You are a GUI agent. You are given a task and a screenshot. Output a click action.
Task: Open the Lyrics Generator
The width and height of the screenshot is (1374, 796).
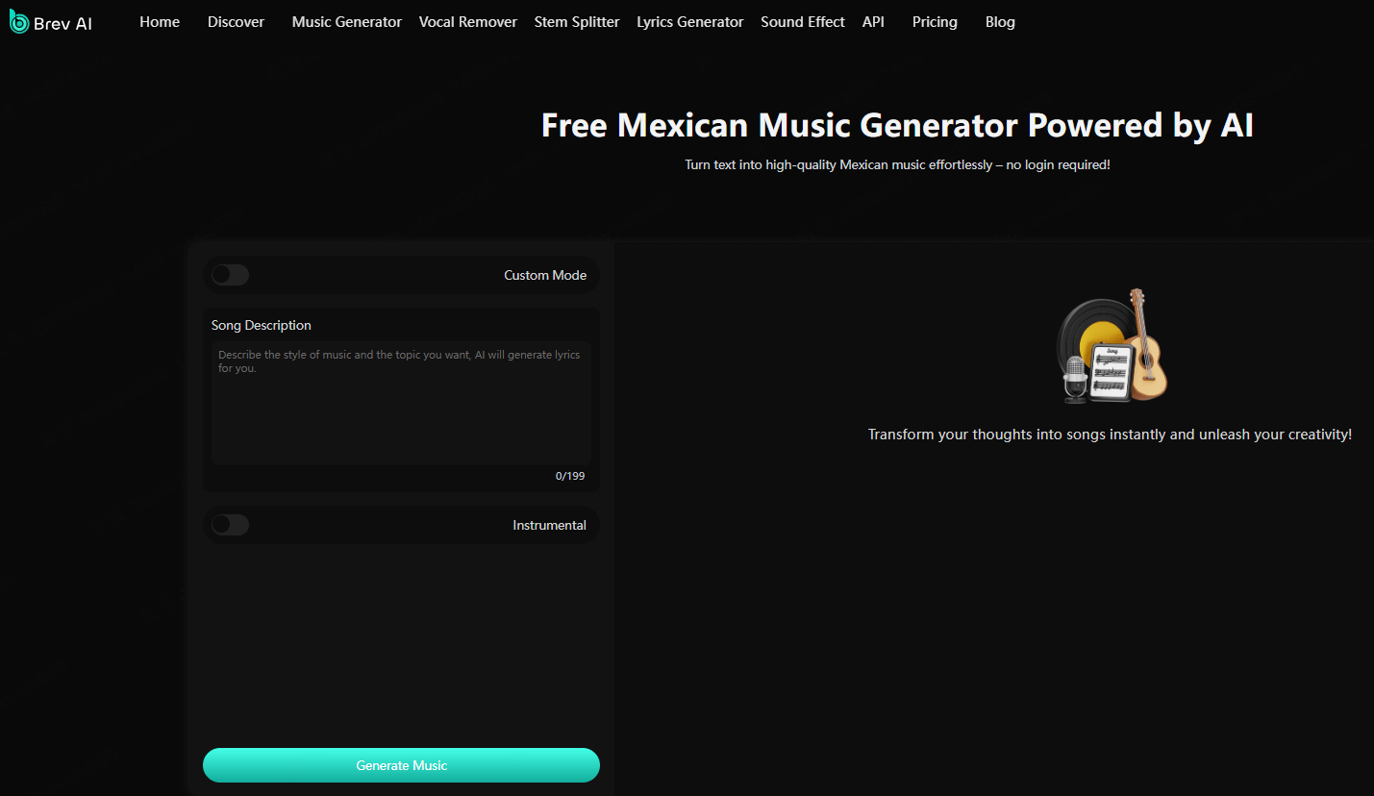click(x=689, y=21)
